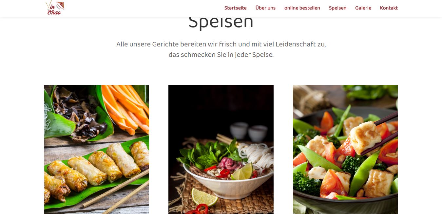Open the Galerie page
442x214 pixels.
coord(363,8)
